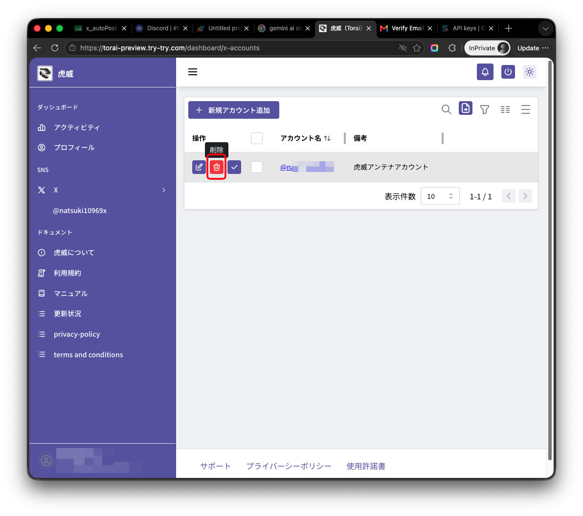The image size is (583, 516).
Task: Sort by アカウント名 column arrows
Action: click(x=327, y=138)
